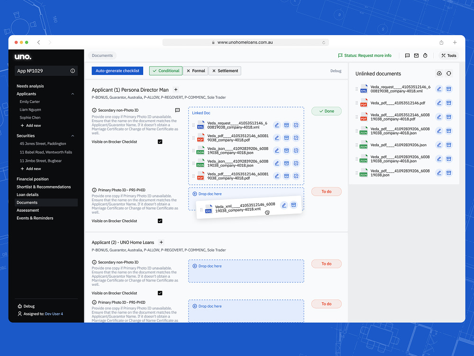Edit unlinked Veda_pdf____41053512146.pdf with pencil icon
The height and width of the screenshot is (356, 474).
click(x=439, y=103)
